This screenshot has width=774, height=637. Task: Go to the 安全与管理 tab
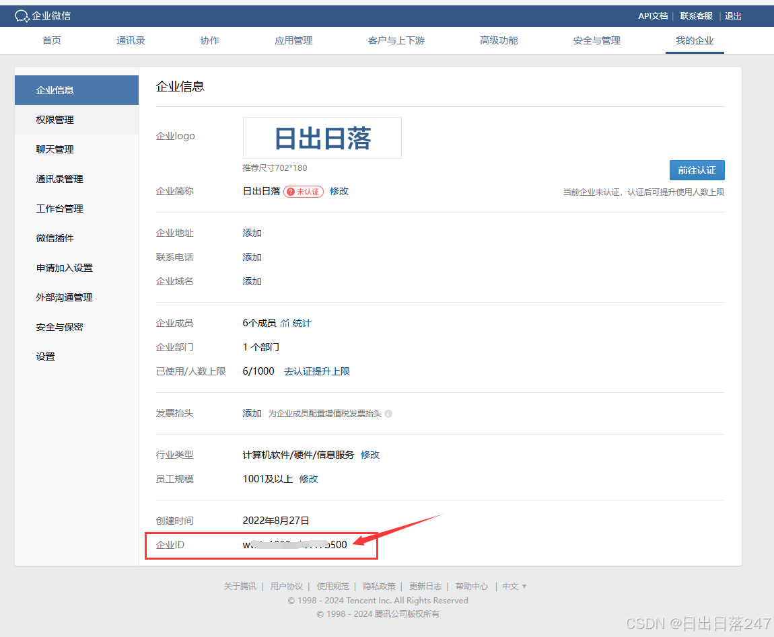[597, 40]
